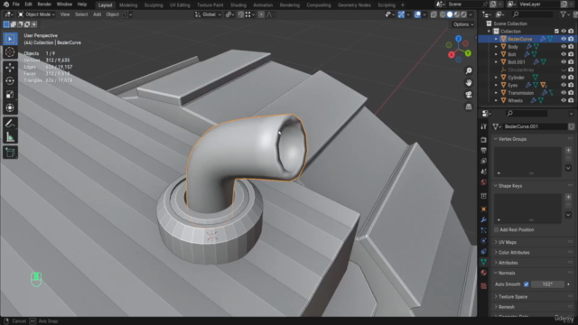This screenshot has height=325, width=578.
Task: Add a new vertex group
Action: 568,151
